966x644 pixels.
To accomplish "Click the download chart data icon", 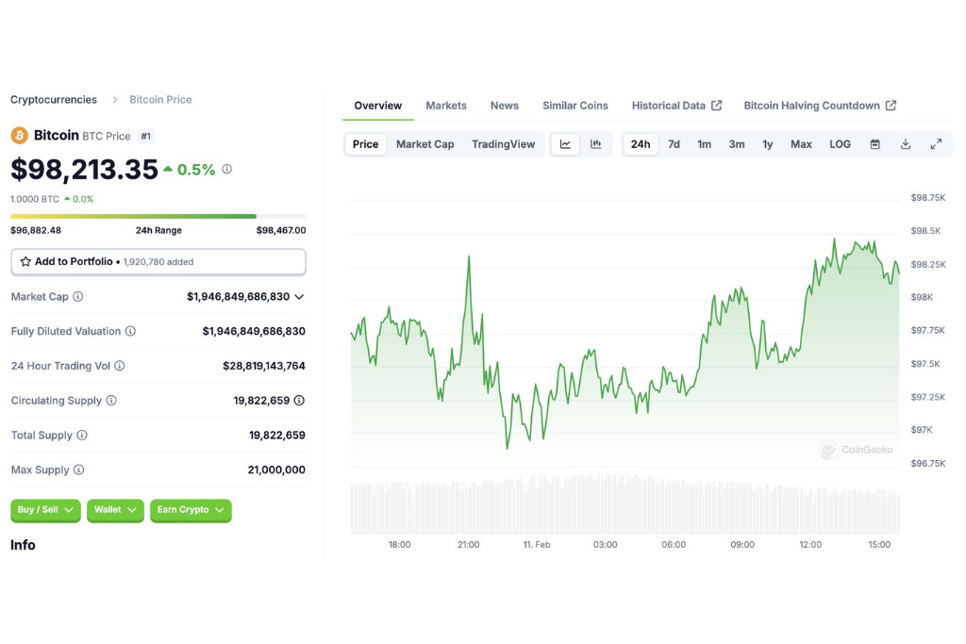I will [x=905, y=144].
